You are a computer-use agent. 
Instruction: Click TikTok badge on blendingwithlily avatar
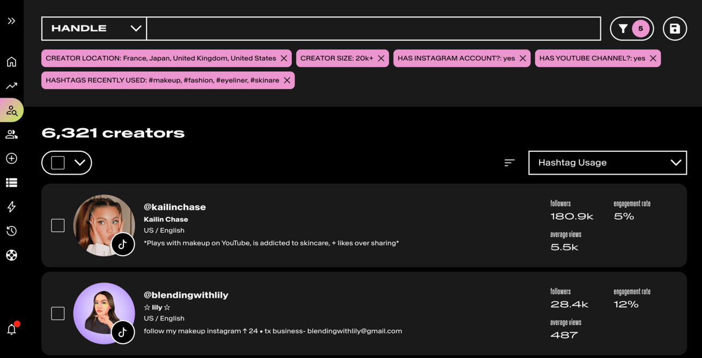123,332
